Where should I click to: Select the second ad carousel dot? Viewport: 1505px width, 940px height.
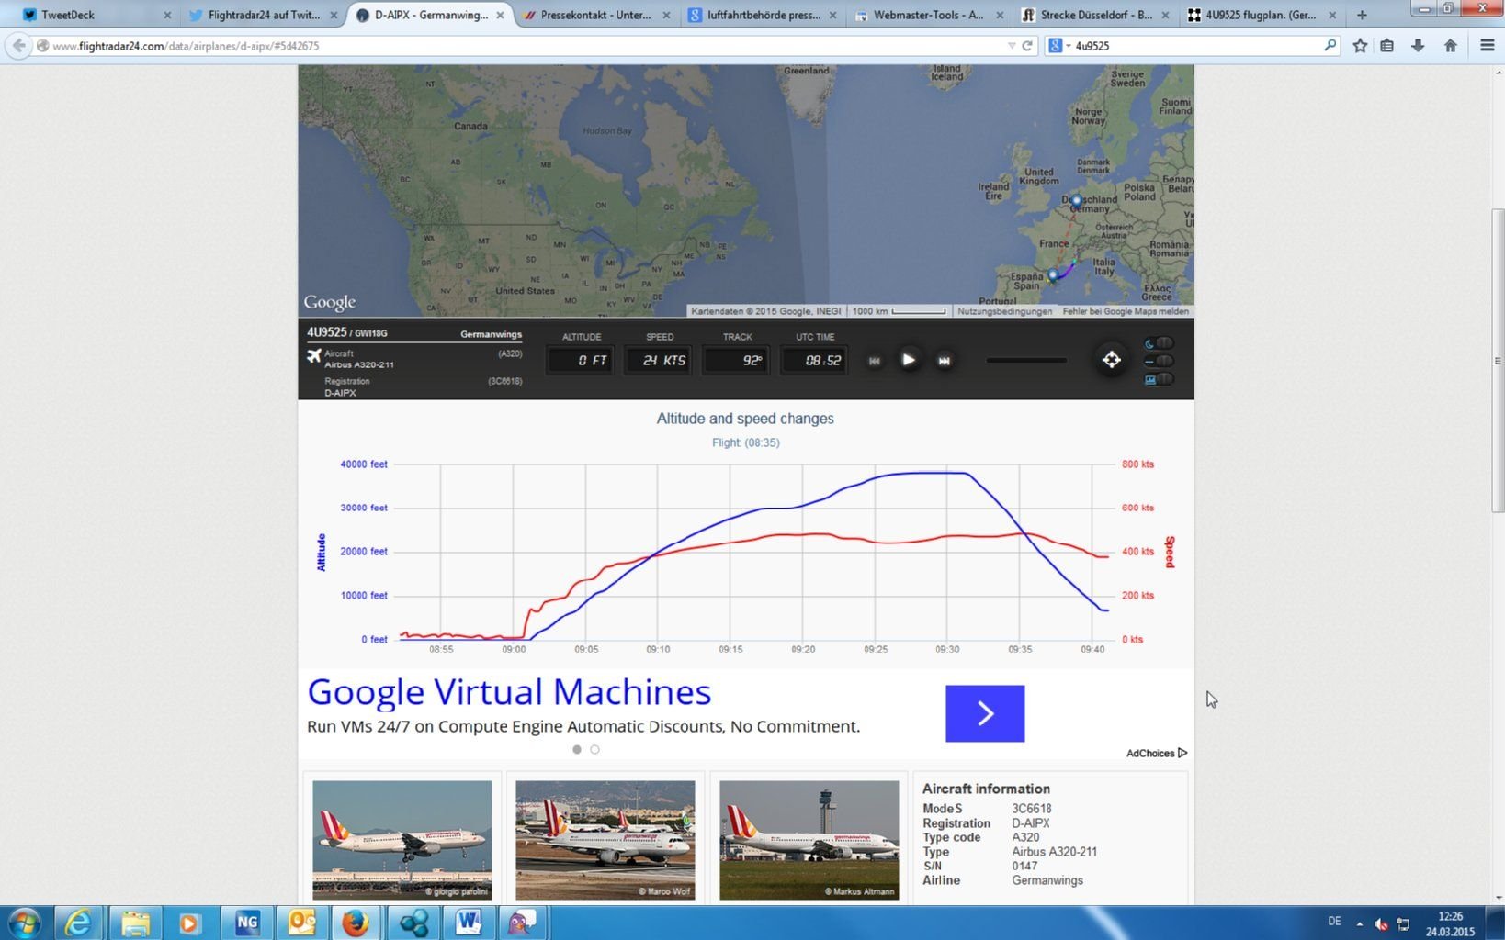pyautogui.click(x=594, y=749)
